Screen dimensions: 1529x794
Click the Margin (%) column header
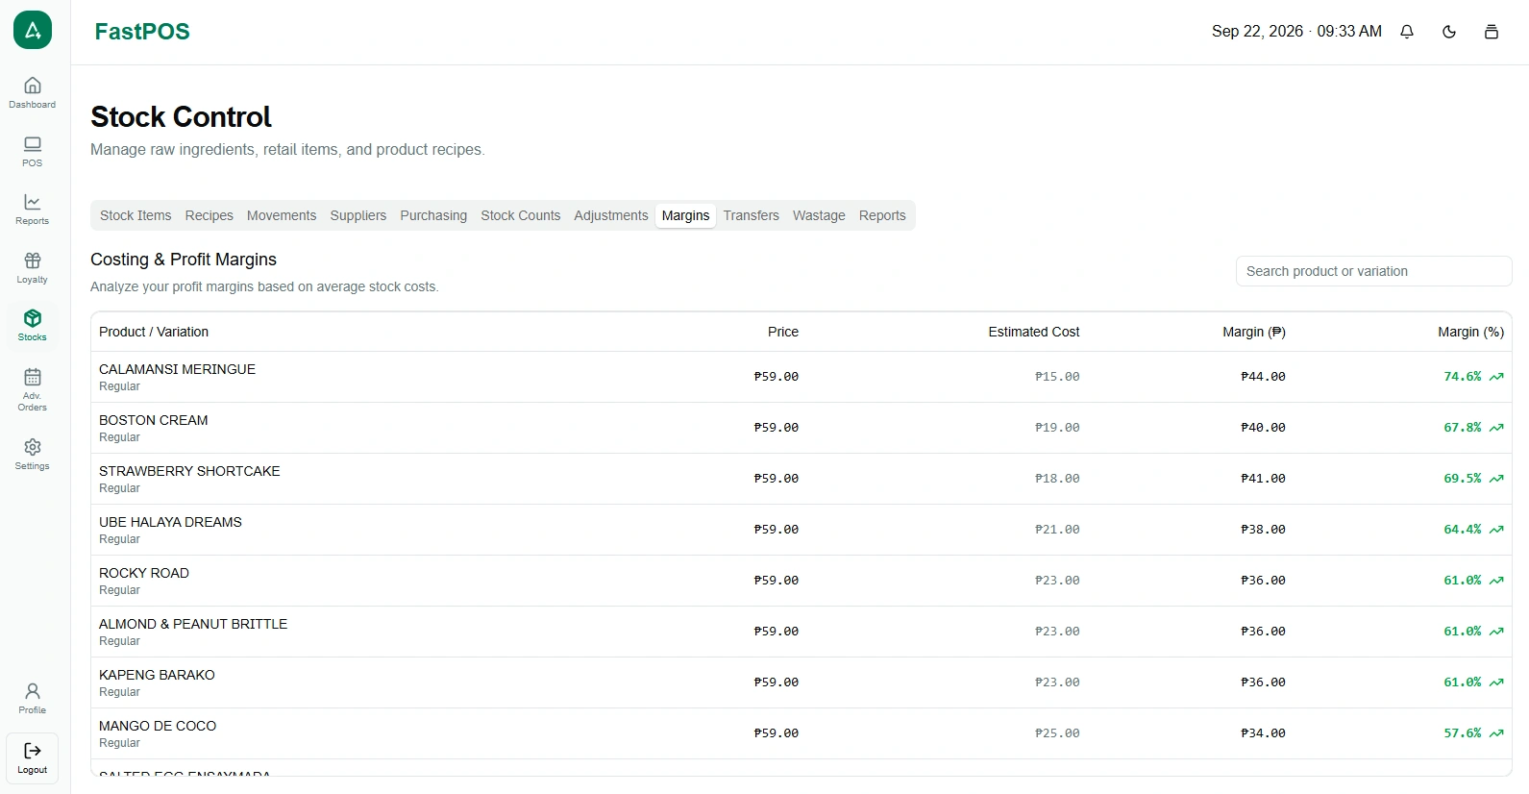coord(1470,332)
